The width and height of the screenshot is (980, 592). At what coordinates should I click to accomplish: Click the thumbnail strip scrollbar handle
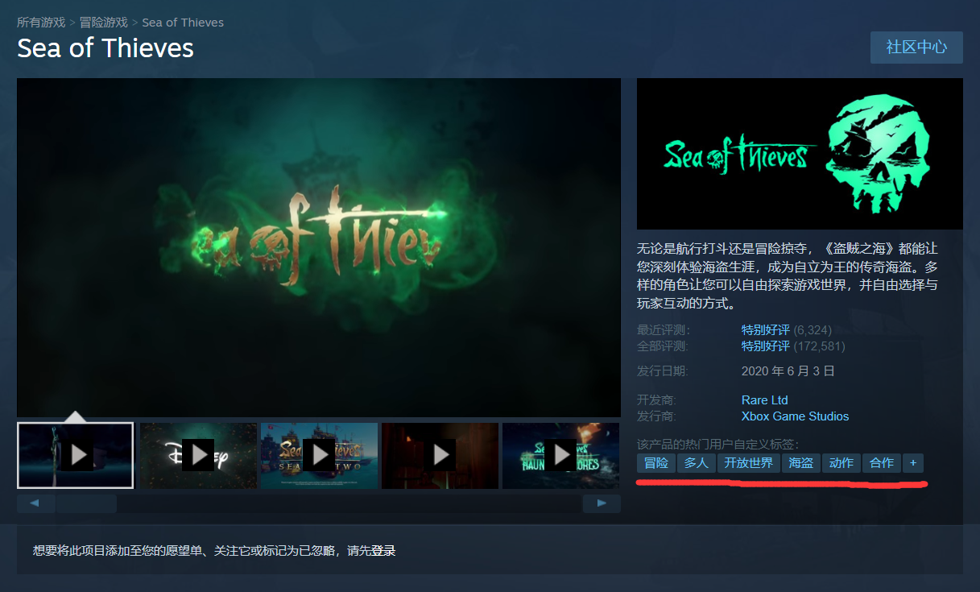[86, 504]
